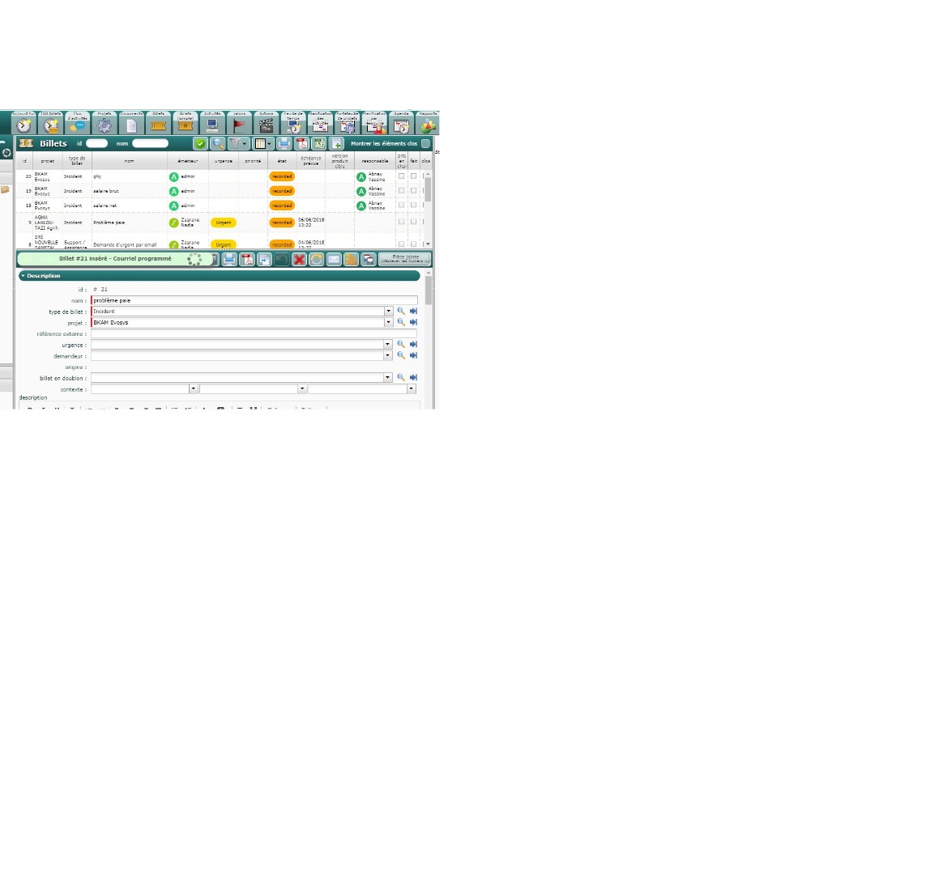The height and width of the screenshot is (874, 930).
Task: Open the Jalons red flag shortcut
Action: pos(240,123)
